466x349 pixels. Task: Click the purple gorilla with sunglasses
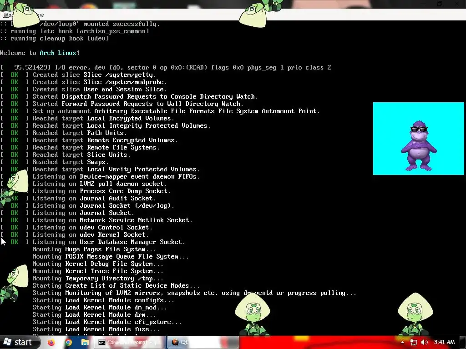(x=419, y=146)
